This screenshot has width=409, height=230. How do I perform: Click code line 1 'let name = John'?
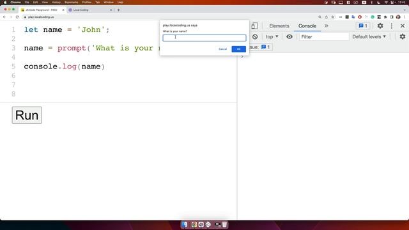66,29
